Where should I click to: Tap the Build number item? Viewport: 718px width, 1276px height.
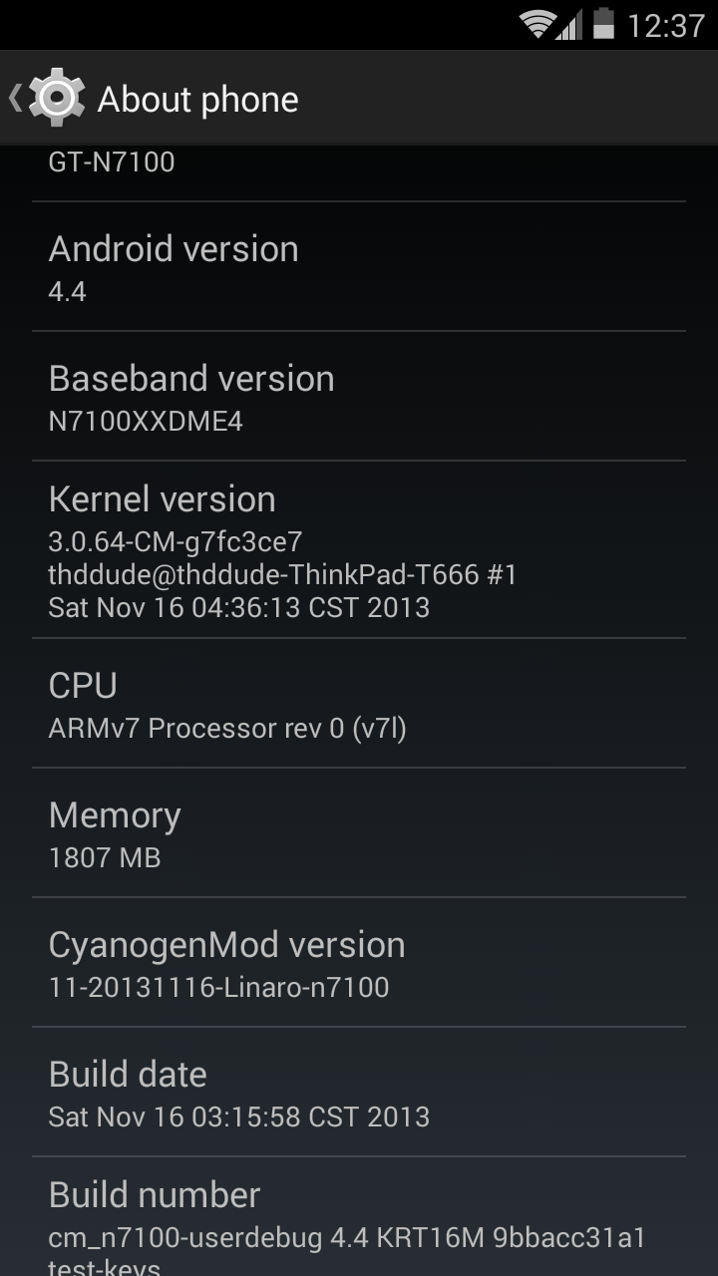[359, 1217]
